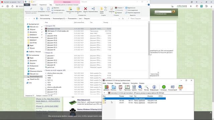The height and width of the screenshot is (120, 214).
Task: Click browser reload button
Action: coord(12,6)
